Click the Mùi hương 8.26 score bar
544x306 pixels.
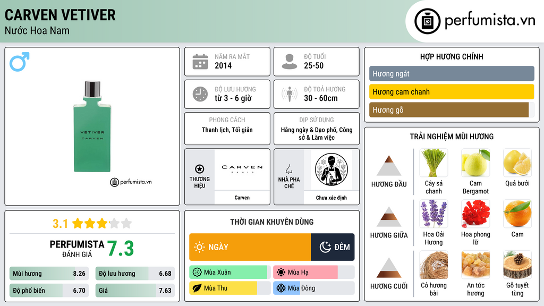click(49, 274)
